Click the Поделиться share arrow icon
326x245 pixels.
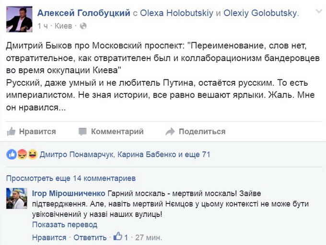[170, 132]
